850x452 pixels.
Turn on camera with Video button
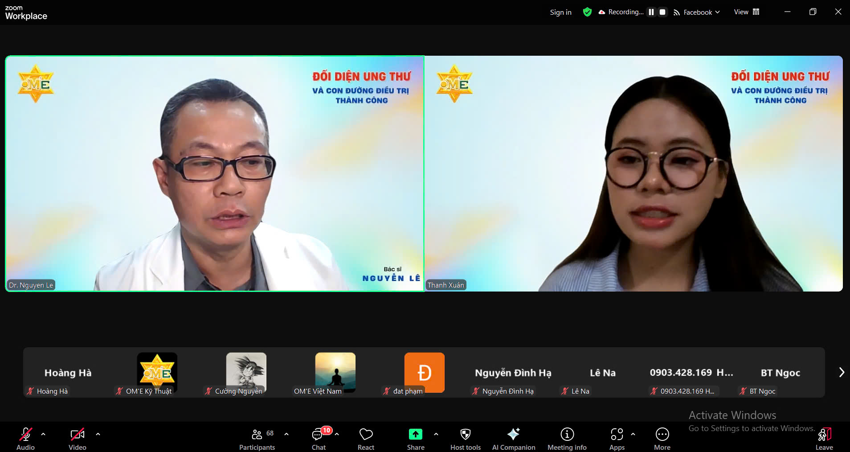pos(77,439)
